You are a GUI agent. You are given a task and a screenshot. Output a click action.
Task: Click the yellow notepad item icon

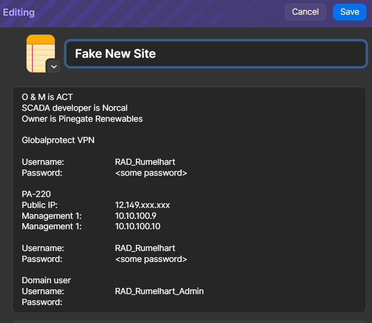pyautogui.click(x=40, y=51)
